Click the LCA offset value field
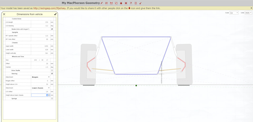This screenshot has height=122, width=253. click(41, 92)
